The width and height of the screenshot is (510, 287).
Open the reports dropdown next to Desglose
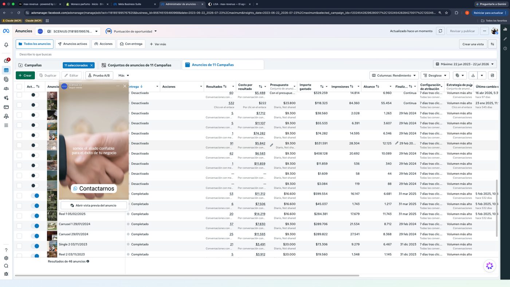(x=459, y=75)
